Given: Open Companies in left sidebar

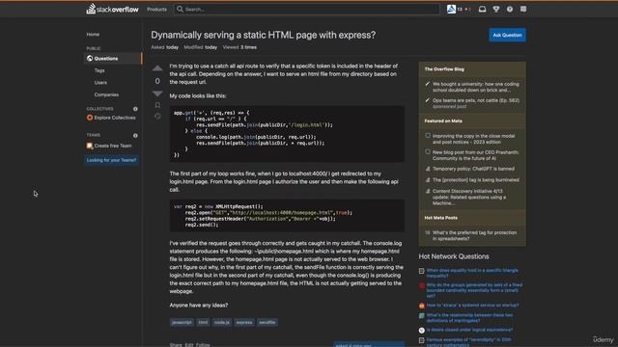Looking at the screenshot, I should coord(106,94).
